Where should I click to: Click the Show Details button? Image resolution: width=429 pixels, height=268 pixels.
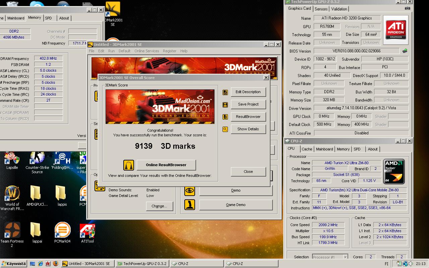point(248,129)
